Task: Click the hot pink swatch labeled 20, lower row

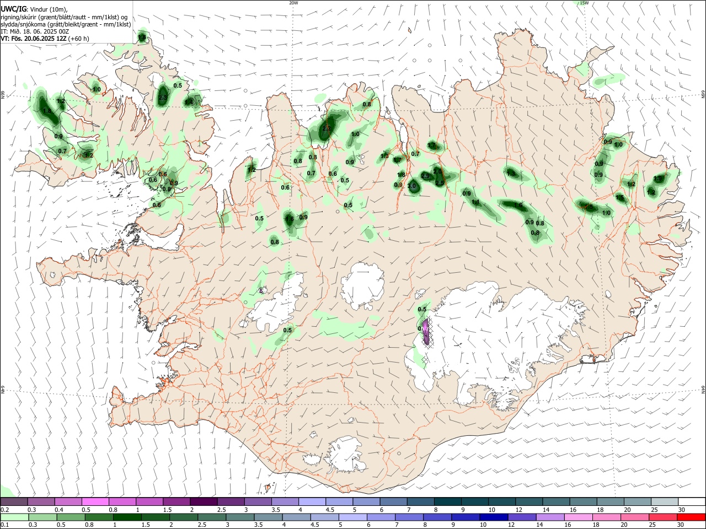Action: click(635, 517)
